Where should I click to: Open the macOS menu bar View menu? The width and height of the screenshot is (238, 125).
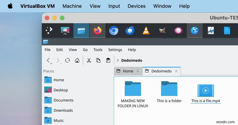pos(95,6)
